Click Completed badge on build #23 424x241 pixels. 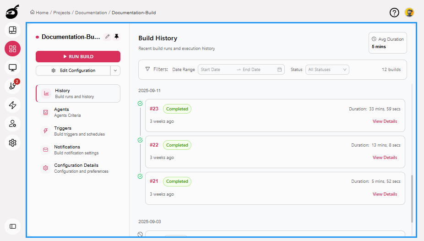tap(177, 109)
